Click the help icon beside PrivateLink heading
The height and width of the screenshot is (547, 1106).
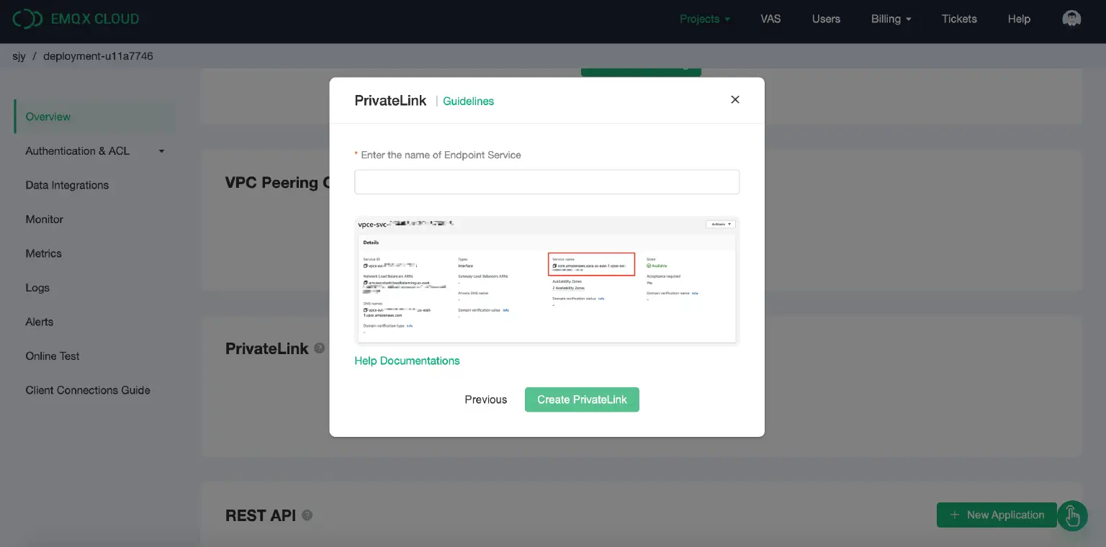[320, 348]
